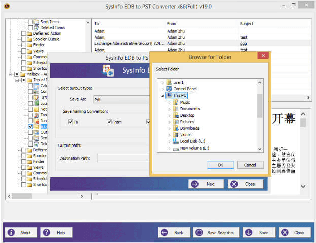Screen dimensions: 316x243
Task: Tick the Deferred Action folder checkbox
Action: [23, 33]
